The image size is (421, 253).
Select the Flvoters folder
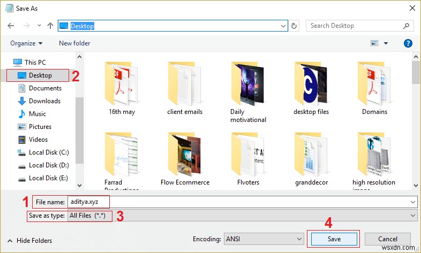click(x=248, y=159)
